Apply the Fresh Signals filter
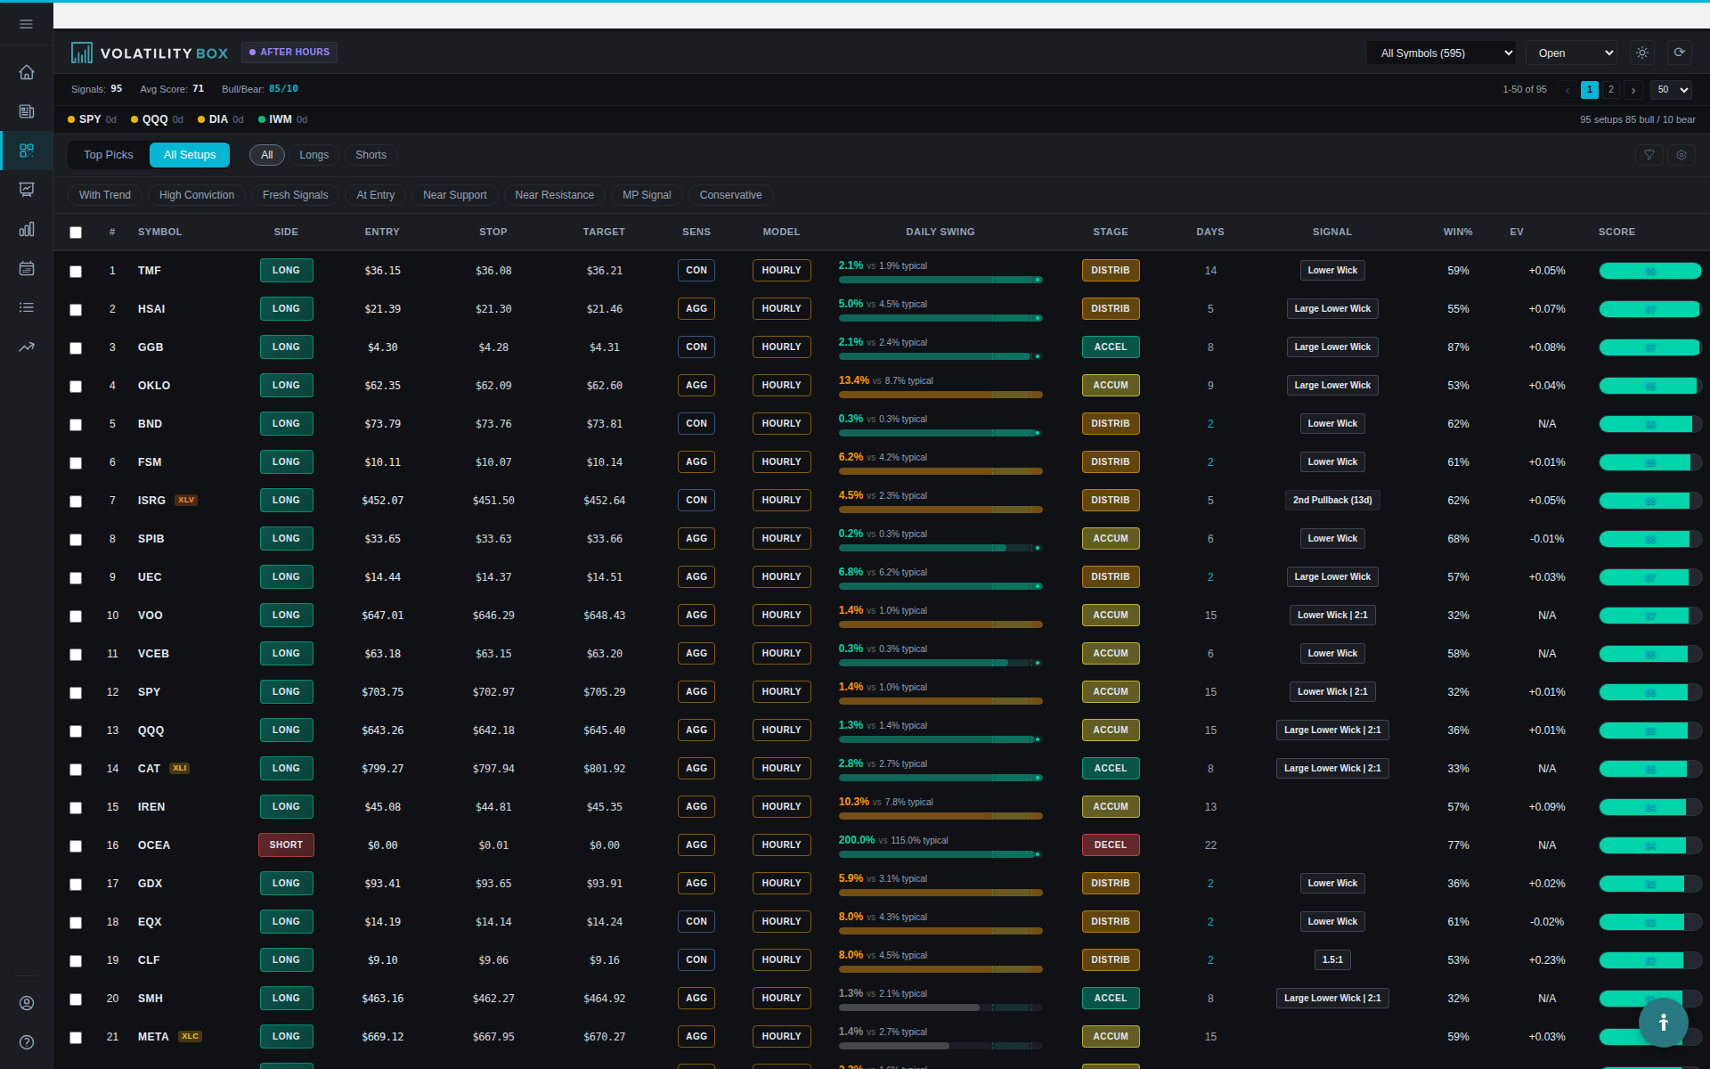1710x1069 pixels. pos(295,195)
